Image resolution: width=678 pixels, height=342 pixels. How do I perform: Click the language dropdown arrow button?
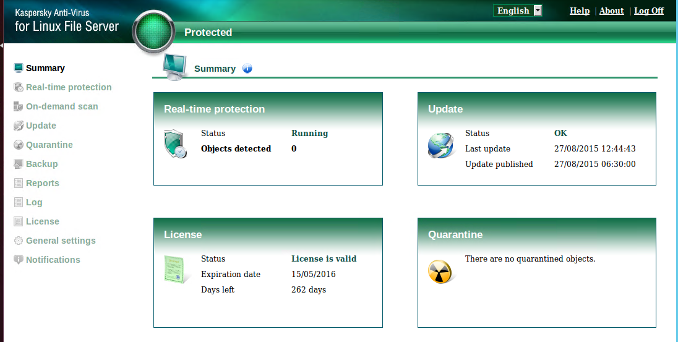pos(537,11)
